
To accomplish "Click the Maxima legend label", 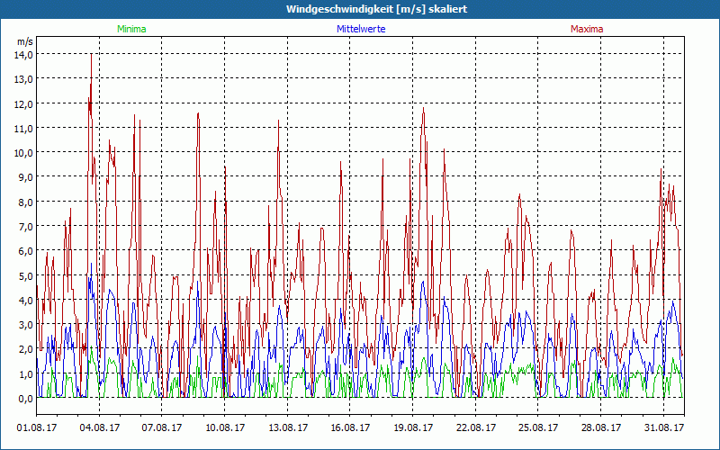I will point(587,29).
